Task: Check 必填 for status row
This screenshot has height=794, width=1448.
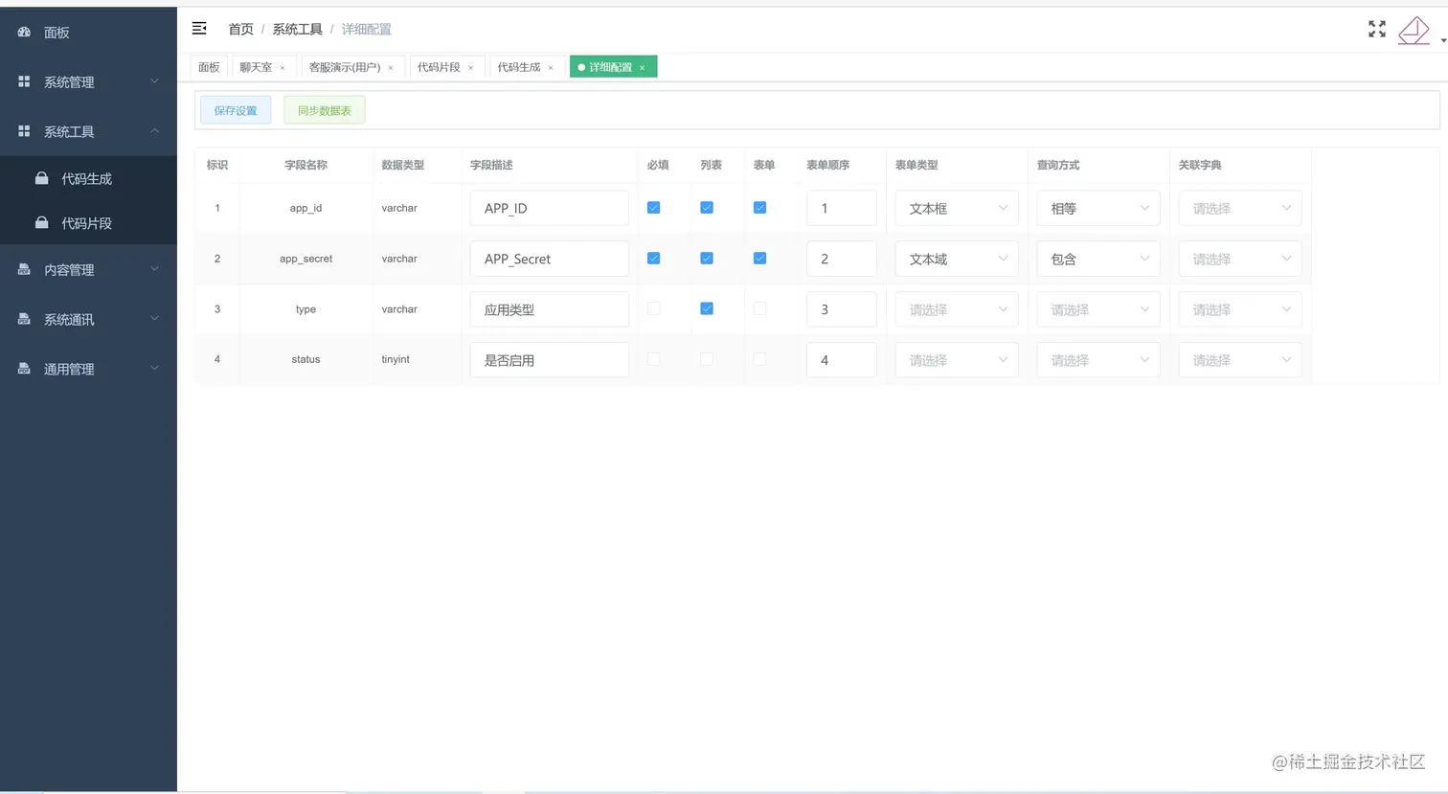Action: point(653,359)
